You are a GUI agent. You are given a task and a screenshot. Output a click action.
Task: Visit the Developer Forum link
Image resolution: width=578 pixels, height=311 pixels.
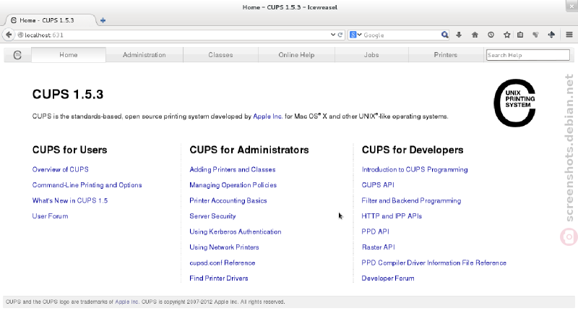click(388, 278)
